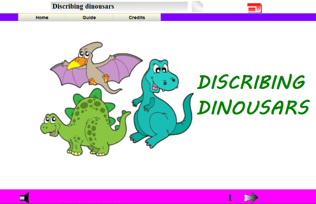The height and width of the screenshot is (204, 316).
Task: Click the blank page document icon
Action: point(197,7)
